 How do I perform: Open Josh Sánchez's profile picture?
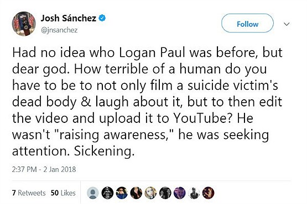click(24, 24)
